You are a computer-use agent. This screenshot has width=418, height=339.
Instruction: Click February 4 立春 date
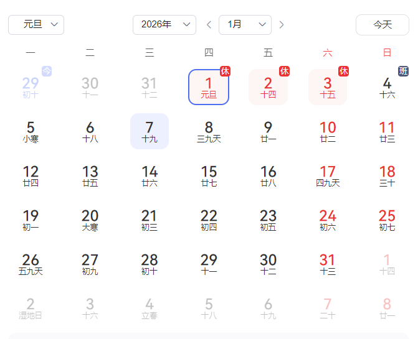pyautogui.click(x=150, y=308)
